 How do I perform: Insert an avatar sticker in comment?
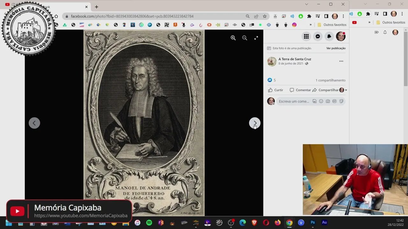[314, 101]
